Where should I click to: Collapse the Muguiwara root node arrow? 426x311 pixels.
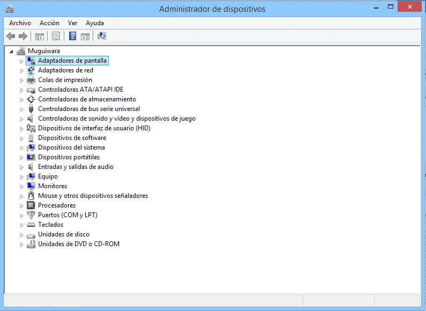11,51
